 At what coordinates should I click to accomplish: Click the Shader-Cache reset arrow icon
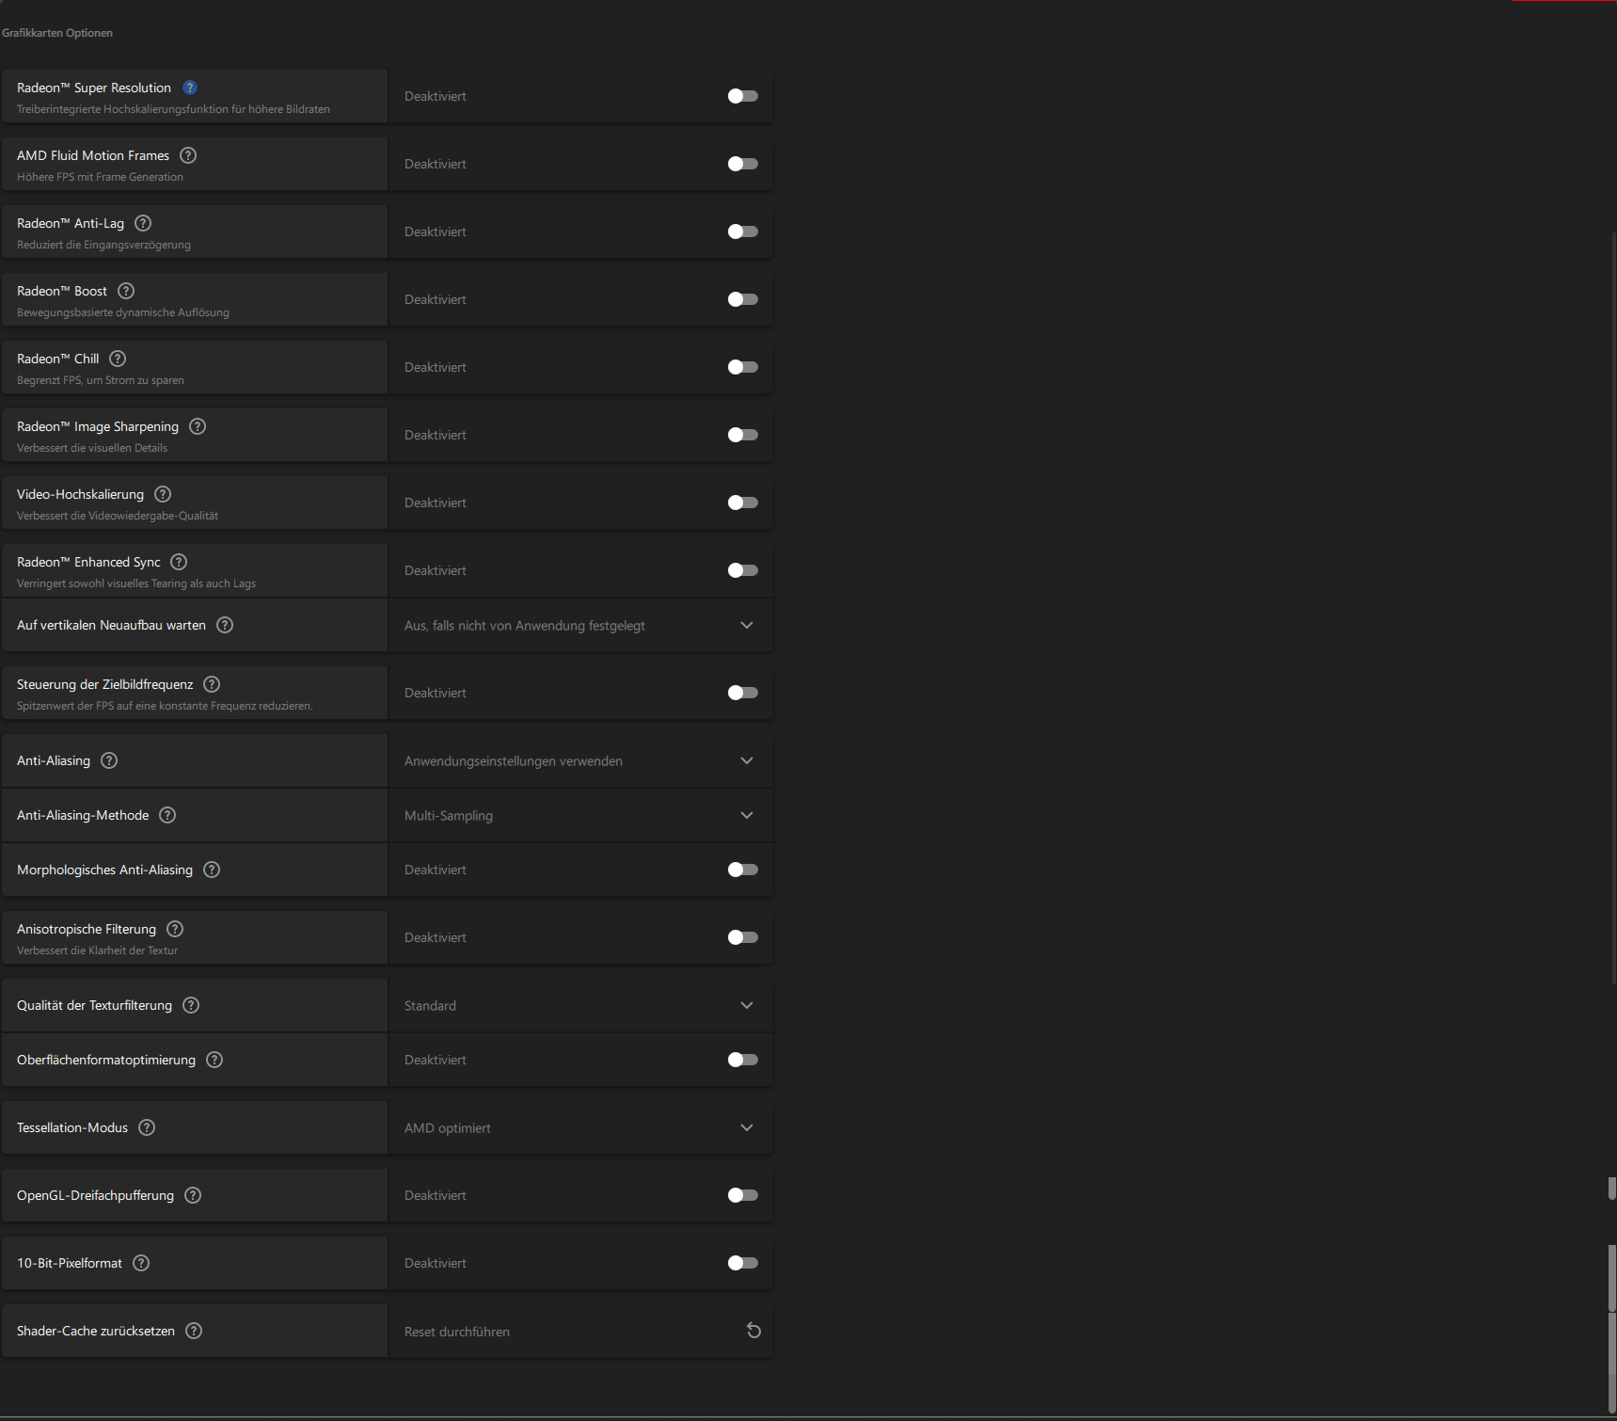point(753,1331)
